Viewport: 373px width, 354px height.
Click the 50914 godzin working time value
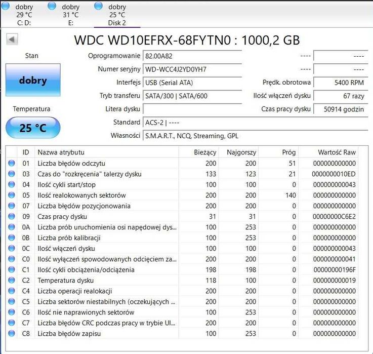[341, 109]
